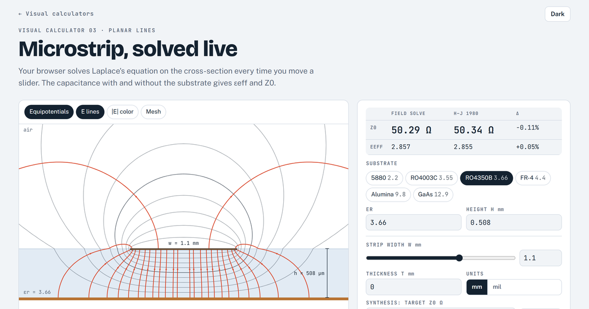
Task: Click the Height H input field
Action: [x=514, y=223]
